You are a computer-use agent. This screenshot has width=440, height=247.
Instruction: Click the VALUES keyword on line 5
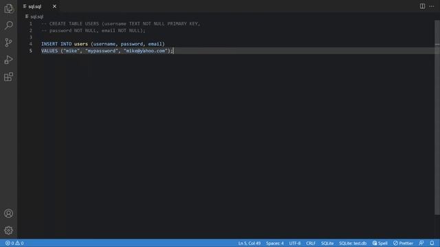[x=49, y=51]
